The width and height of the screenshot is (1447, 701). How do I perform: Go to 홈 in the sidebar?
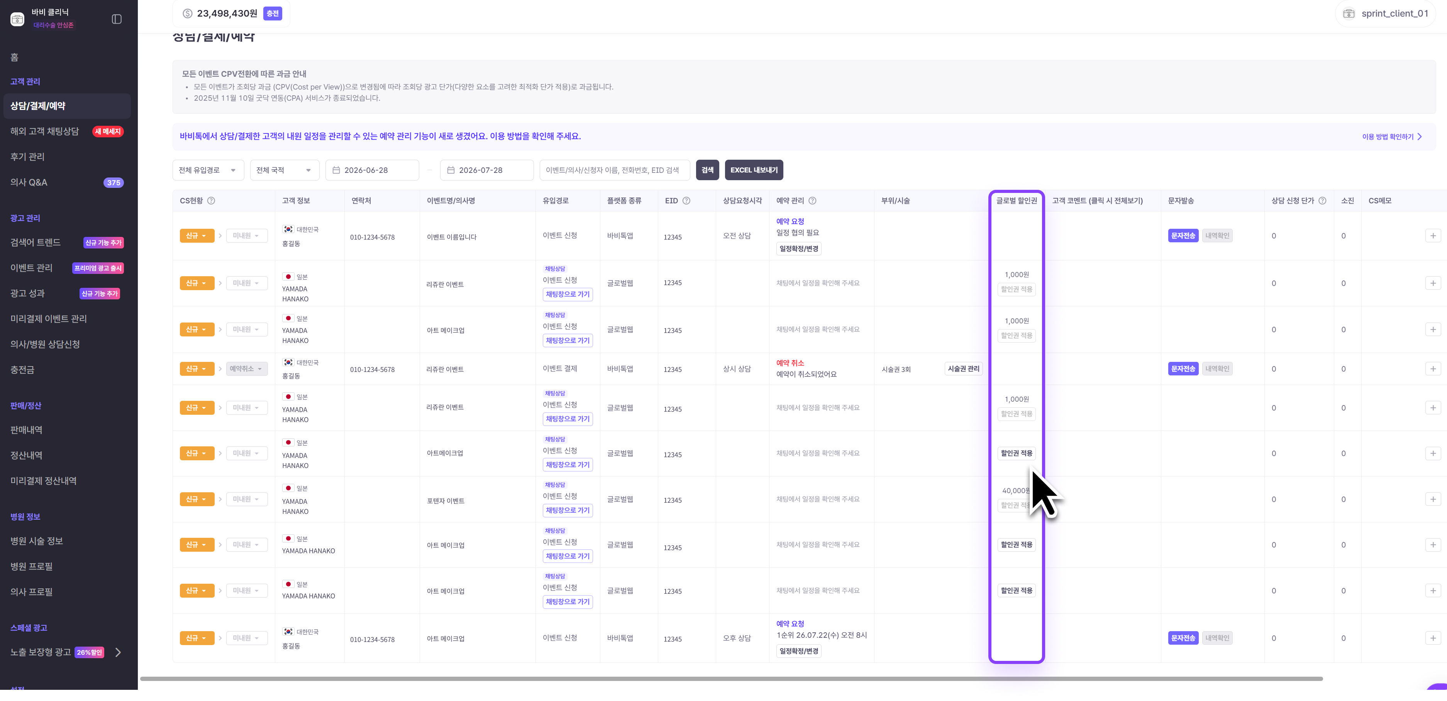pos(15,57)
